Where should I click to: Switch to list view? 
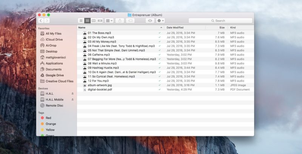[88, 21]
